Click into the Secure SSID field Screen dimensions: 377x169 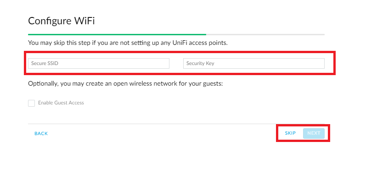pos(99,64)
